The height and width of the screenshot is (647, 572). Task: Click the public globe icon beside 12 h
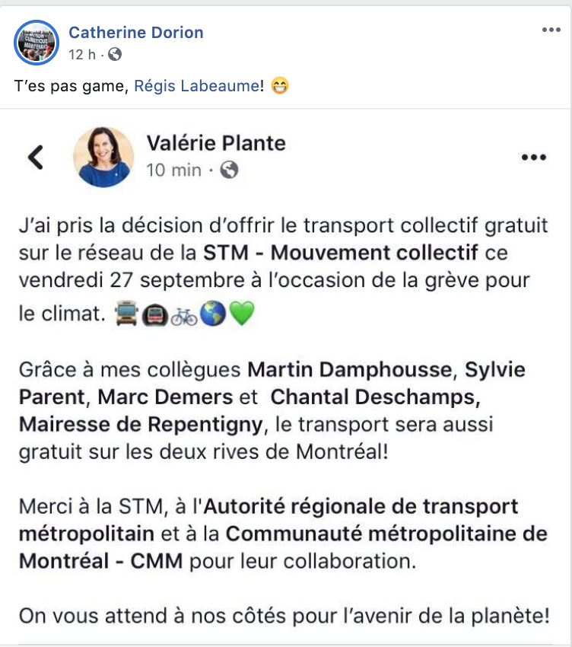point(115,54)
